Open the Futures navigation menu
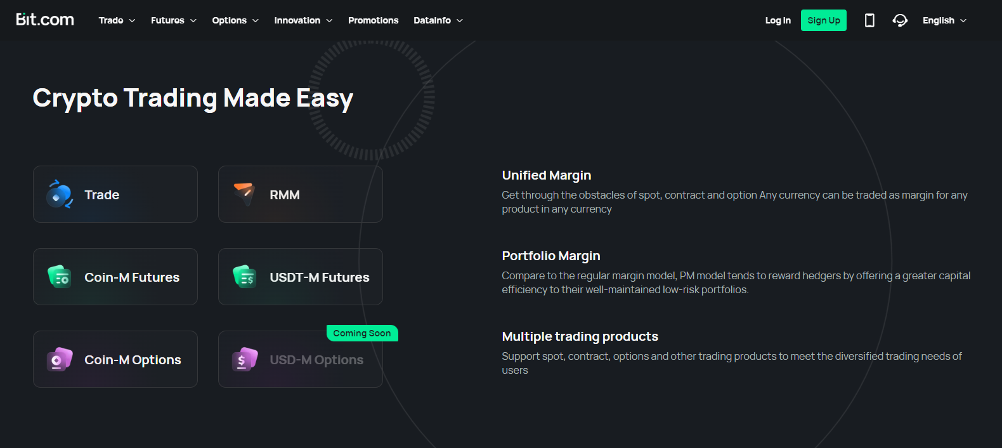The image size is (1002, 448). pyautogui.click(x=174, y=20)
